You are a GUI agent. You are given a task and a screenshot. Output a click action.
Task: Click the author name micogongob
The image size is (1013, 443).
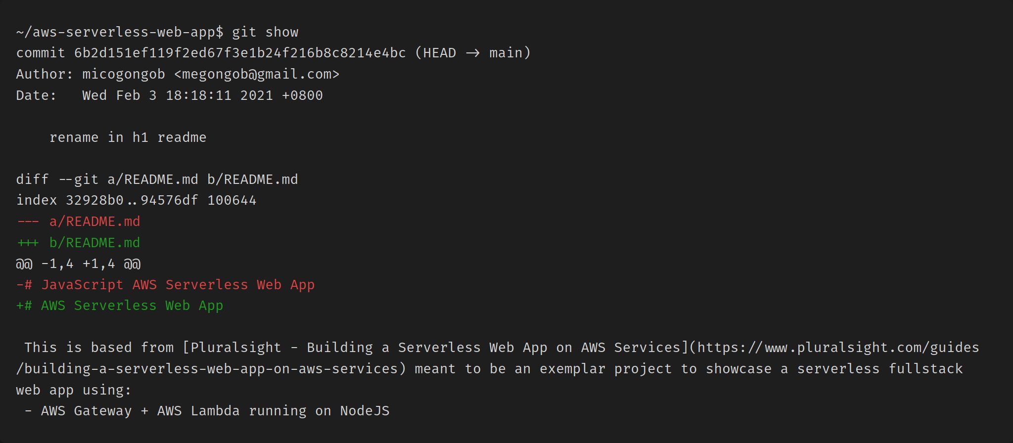pos(124,74)
